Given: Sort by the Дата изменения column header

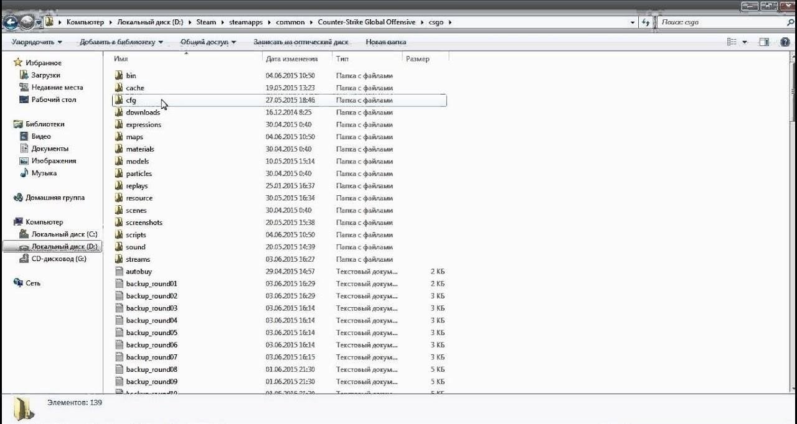Looking at the screenshot, I should pos(291,59).
